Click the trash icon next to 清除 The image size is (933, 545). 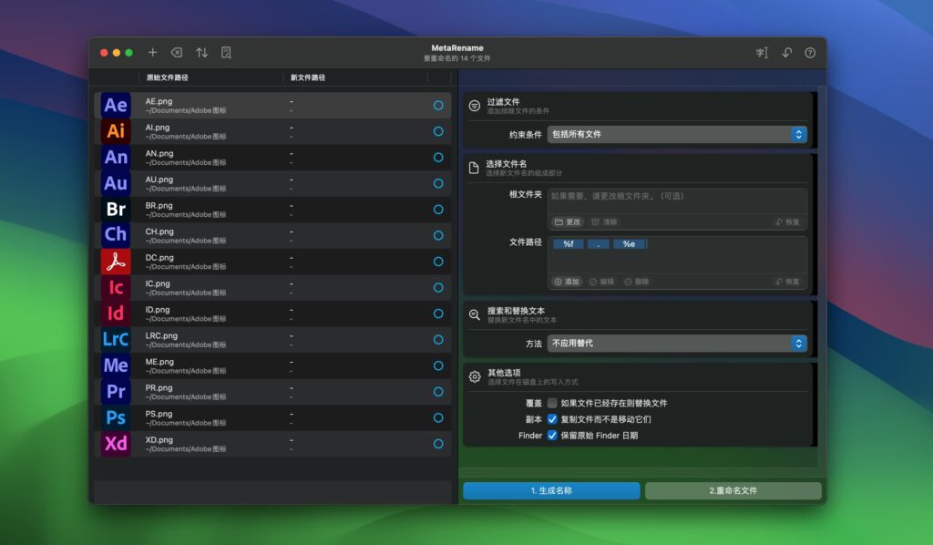[593, 221]
